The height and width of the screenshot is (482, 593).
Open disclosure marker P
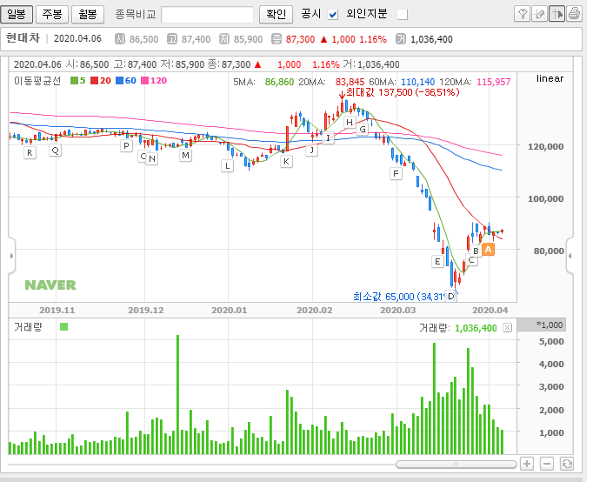click(x=126, y=145)
